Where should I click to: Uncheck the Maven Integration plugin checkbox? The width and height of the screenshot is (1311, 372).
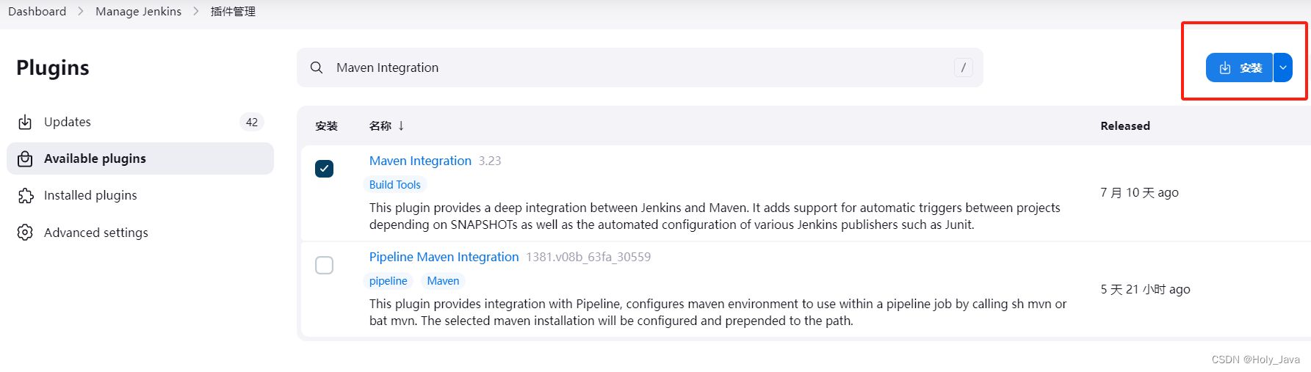coord(324,169)
